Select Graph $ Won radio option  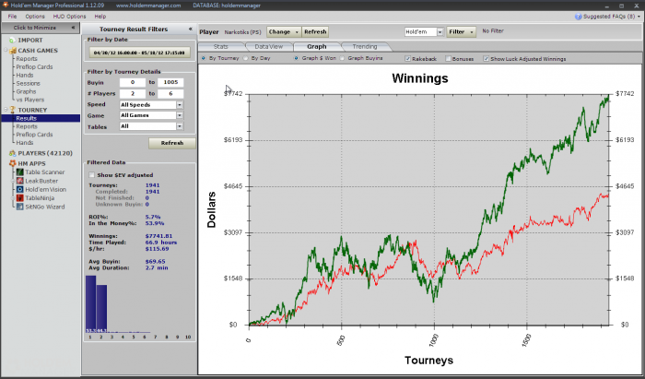point(296,58)
